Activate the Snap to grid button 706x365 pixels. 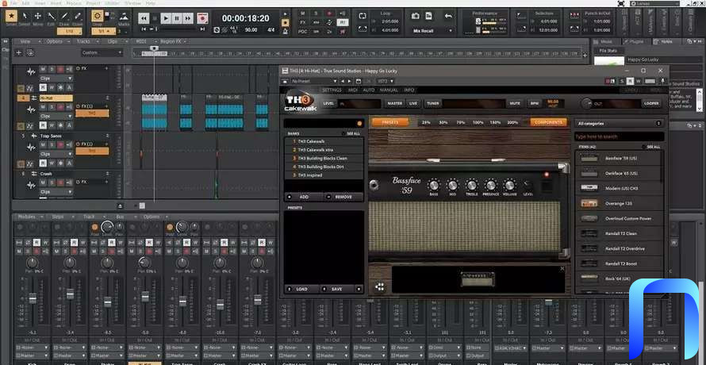[x=98, y=16]
